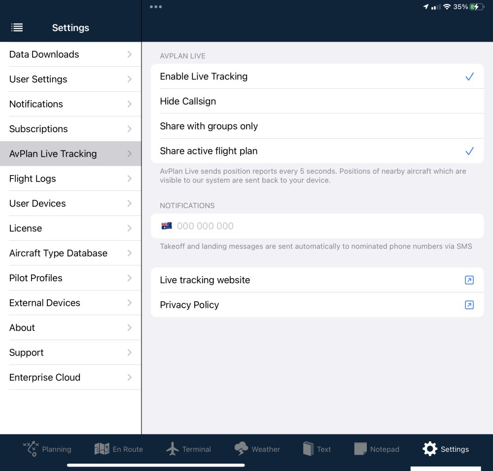Tap the Australian flag country selector
Image resolution: width=493 pixels, height=471 pixels.
[167, 226]
